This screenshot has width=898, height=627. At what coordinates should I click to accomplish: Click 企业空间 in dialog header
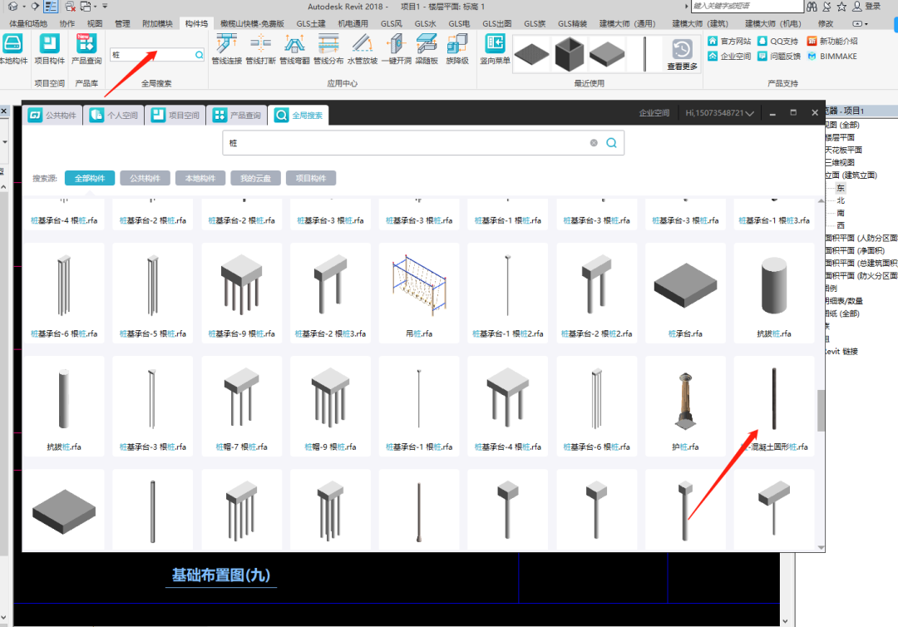tap(654, 113)
